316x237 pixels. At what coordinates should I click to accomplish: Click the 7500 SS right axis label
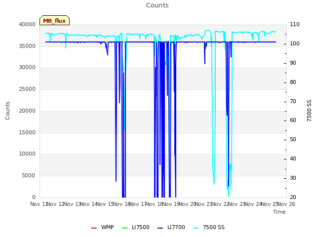tap(309, 111)
